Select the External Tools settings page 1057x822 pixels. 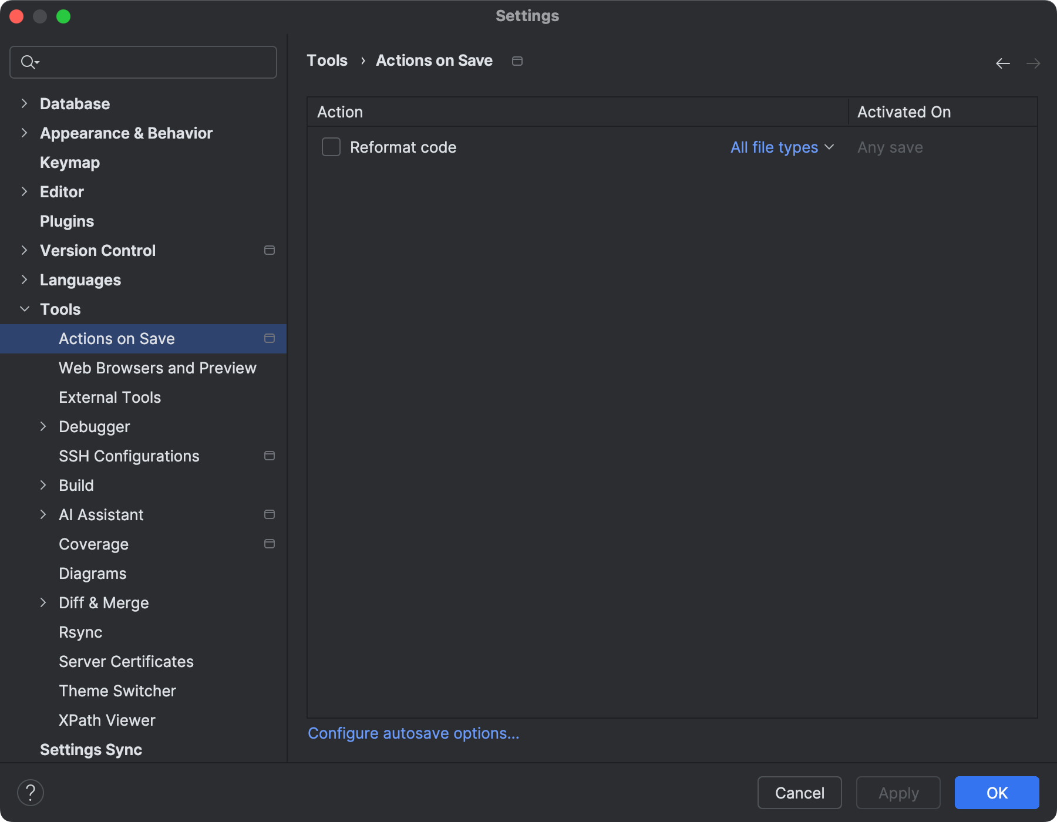click(x=109, y=397)
